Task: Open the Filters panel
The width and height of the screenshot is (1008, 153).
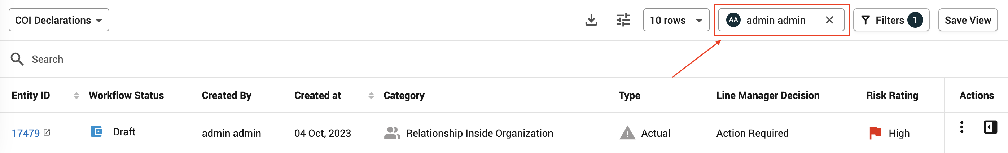Action: (x=891, y=20)
